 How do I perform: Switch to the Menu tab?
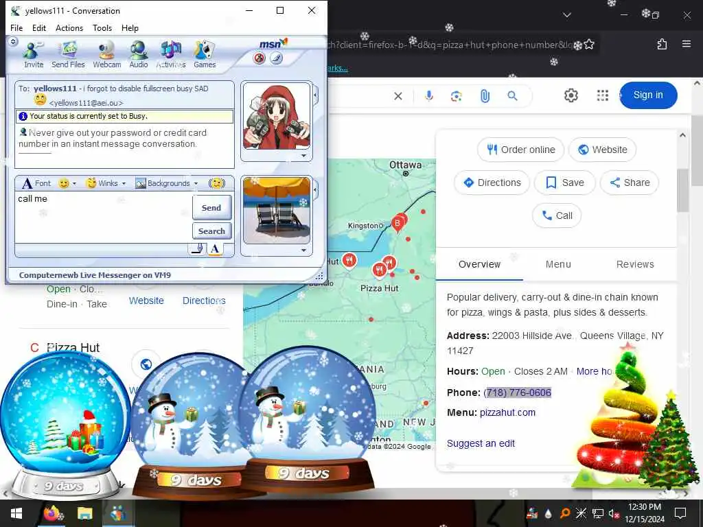click(558, 264)
